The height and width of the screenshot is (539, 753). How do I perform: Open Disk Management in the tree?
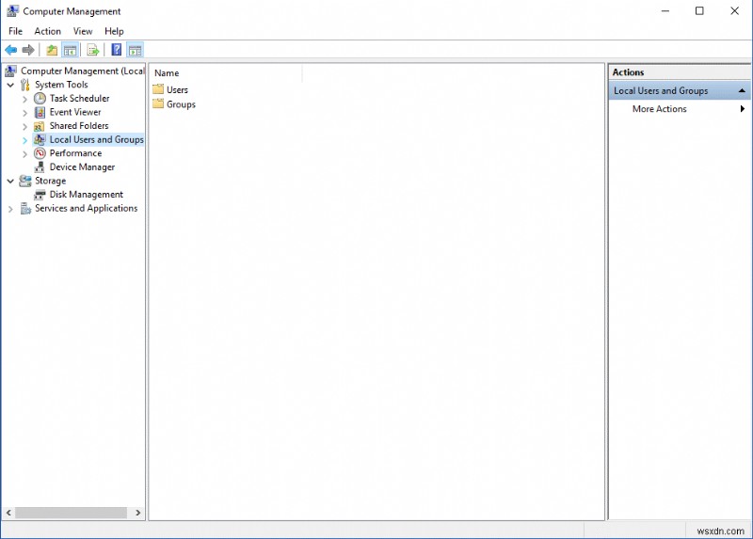[x=86, y=195]
